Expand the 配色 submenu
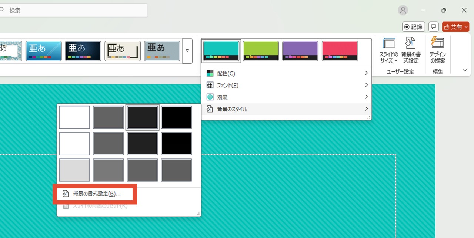The image size is (474, 238). pos(286,73)
